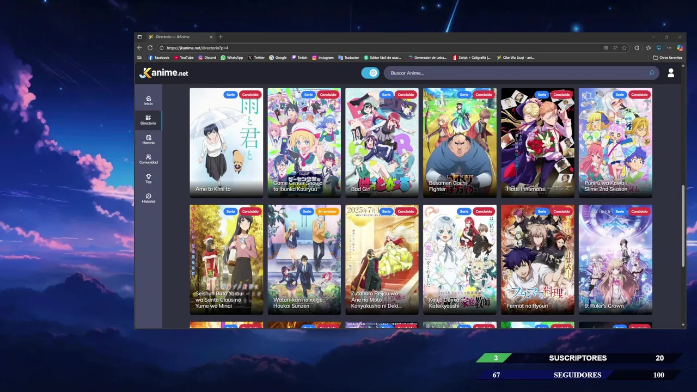Click the scrollbar down arrow
The height and width of the screenshot is (392, 697).
coord(683,326)
